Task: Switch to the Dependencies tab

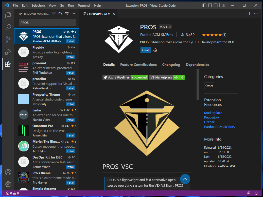Action: (197, 65)
